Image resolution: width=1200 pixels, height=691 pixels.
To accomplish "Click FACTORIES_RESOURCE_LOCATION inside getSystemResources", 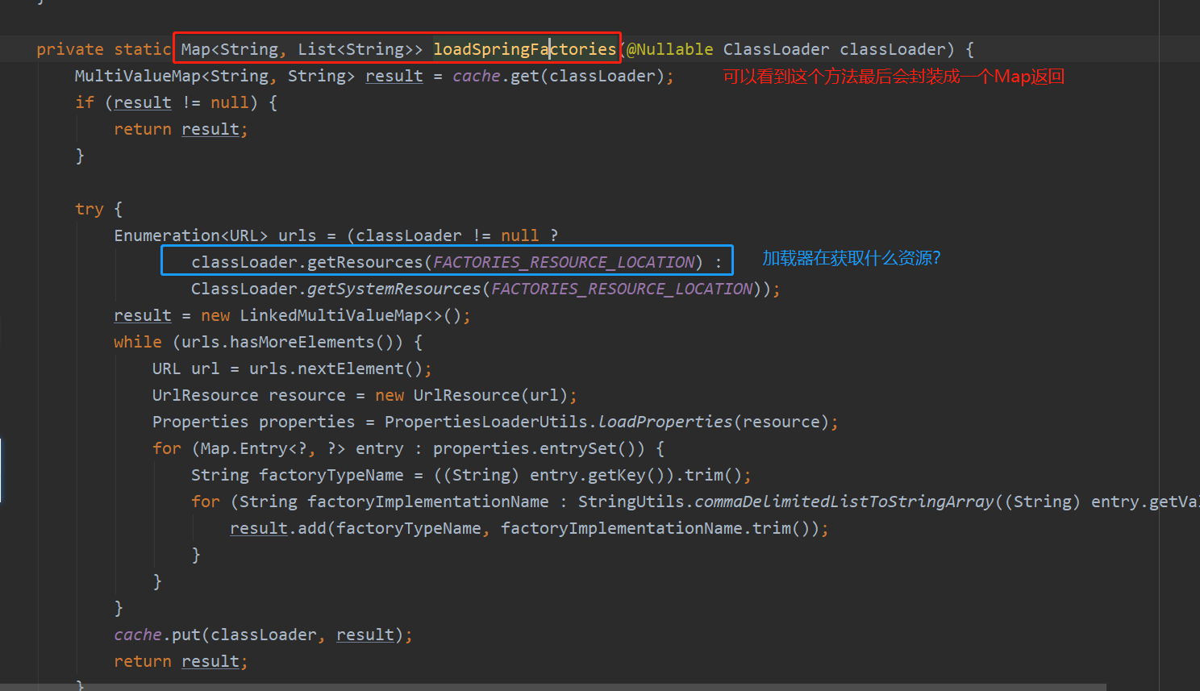I will (622, 289).
